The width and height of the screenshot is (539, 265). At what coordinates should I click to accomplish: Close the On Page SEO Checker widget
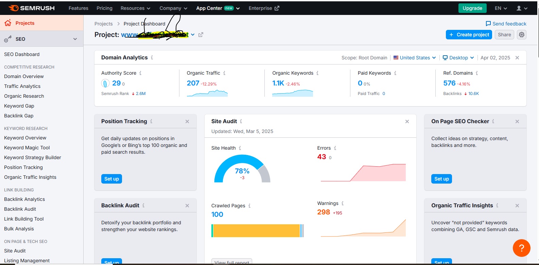pos(517,121)
